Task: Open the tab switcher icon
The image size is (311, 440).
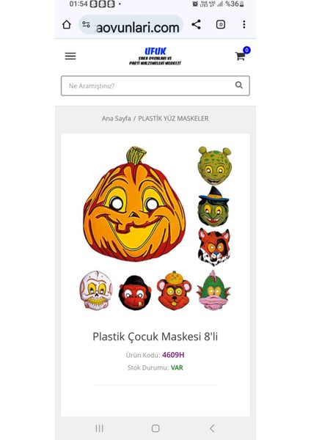Action: point(221,24)
